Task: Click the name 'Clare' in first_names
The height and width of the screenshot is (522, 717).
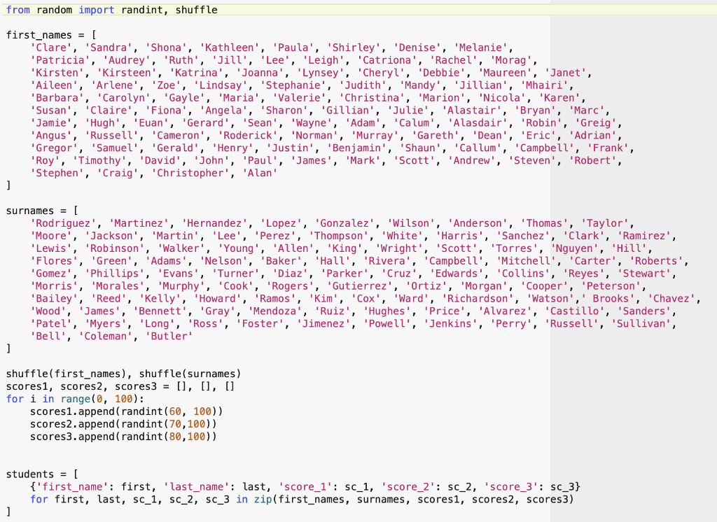Action: coord(50,48)
